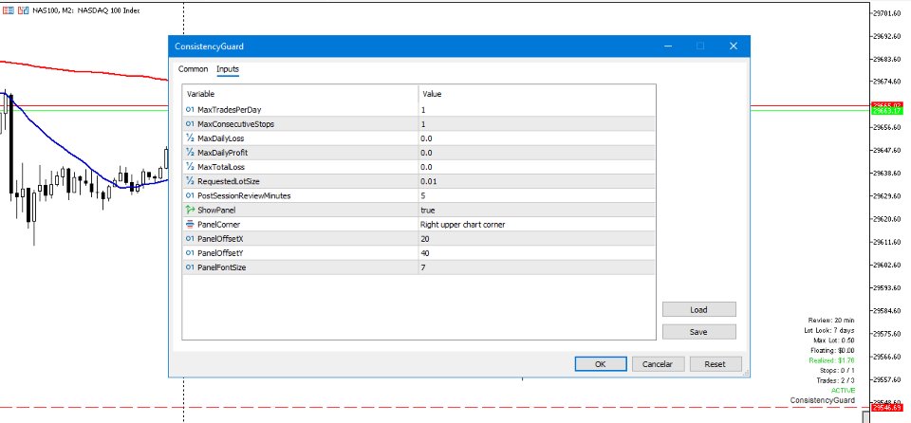911x423 pixels.
Task: Click the integer icon beside PanelFontSize
Action: tap(190, 267)
